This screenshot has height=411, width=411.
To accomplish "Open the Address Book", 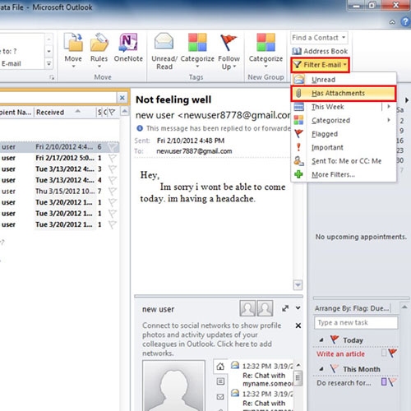I will pyautogui.click(x=320, y=51).
